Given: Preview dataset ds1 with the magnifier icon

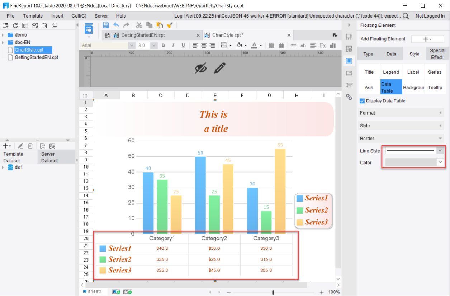Looking at the screenshot, I should (x=42, y=146).
